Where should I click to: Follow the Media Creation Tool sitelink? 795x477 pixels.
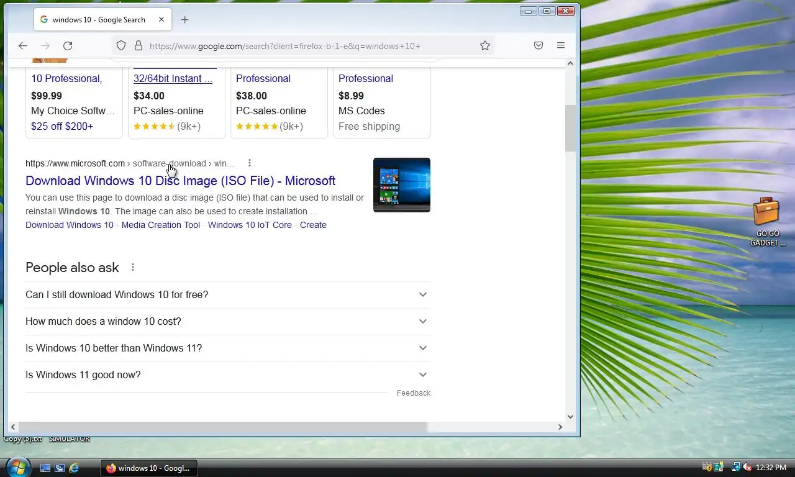[x=161, y=225]
